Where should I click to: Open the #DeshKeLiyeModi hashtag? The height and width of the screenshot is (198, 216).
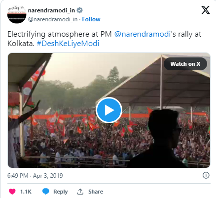[68, 44]
